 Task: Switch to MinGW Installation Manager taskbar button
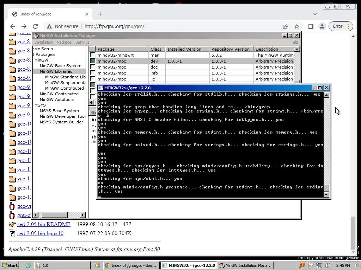pyautogui.click(x=246, y=265)
